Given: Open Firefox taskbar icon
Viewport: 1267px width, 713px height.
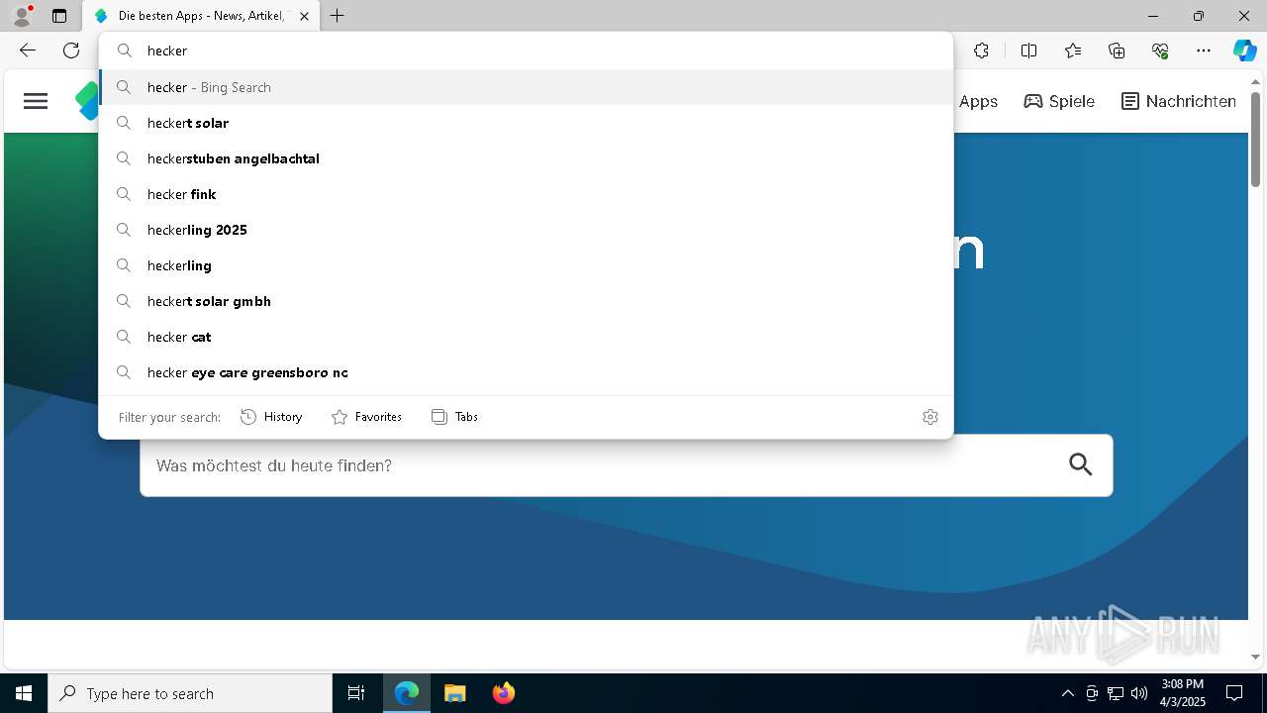Looking at the screenshot, I should coord(504,693).
